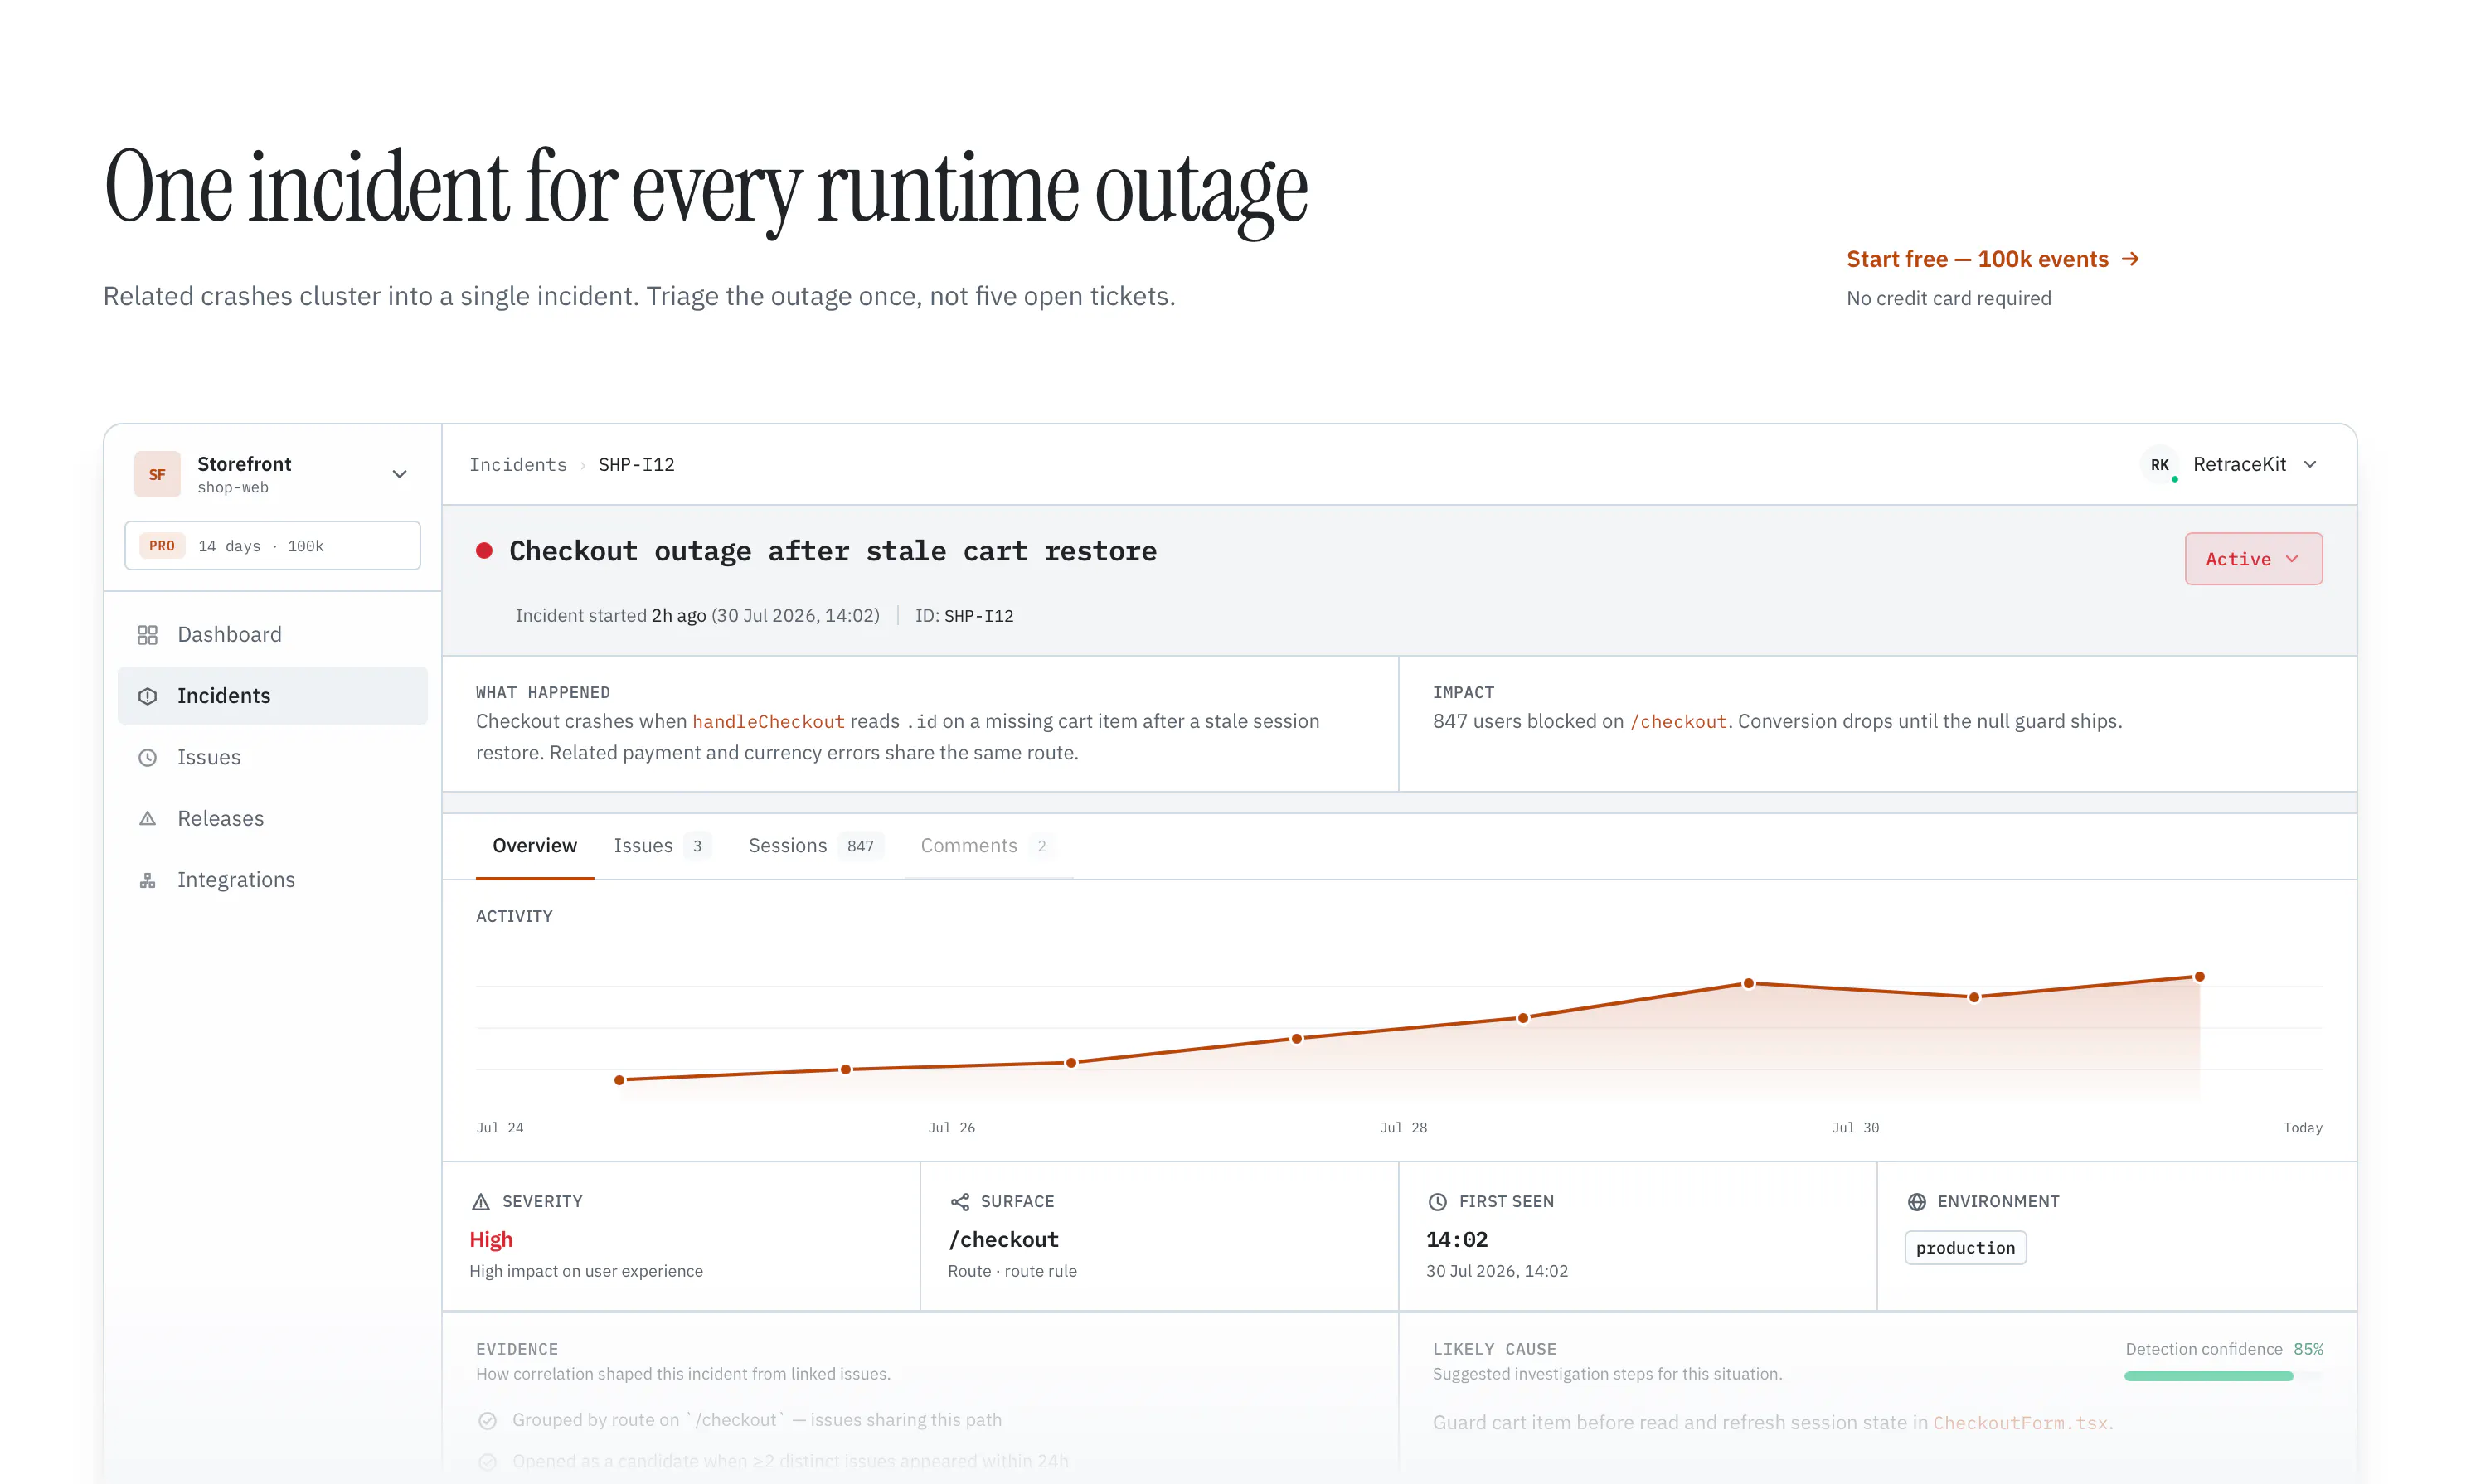This screenshot has height=1484, width=2471.
Task: Click the 14:02 first seen value
Action: click(1457, 1240)
